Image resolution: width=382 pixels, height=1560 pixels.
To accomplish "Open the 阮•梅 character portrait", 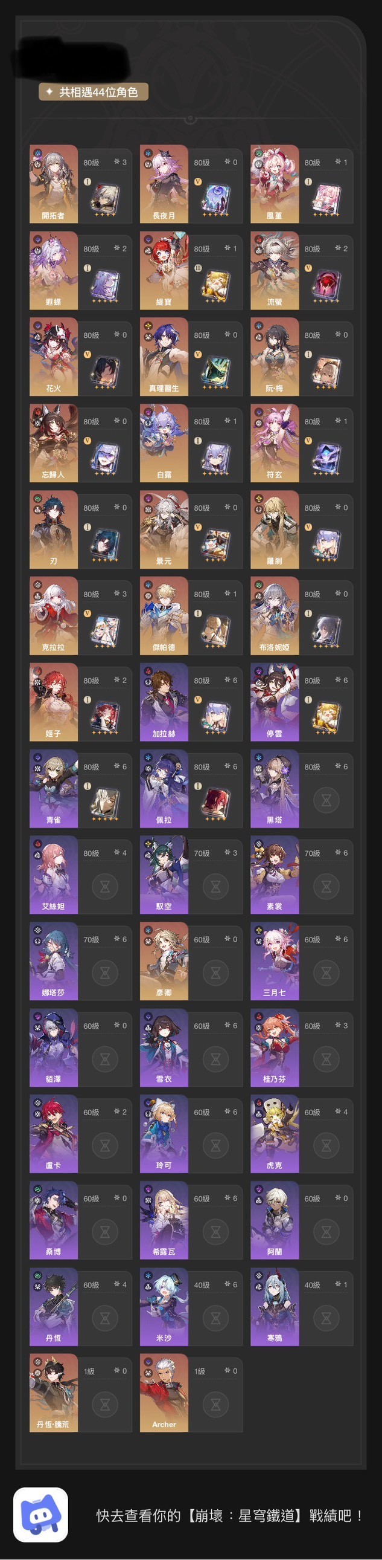I will (275, 357).
